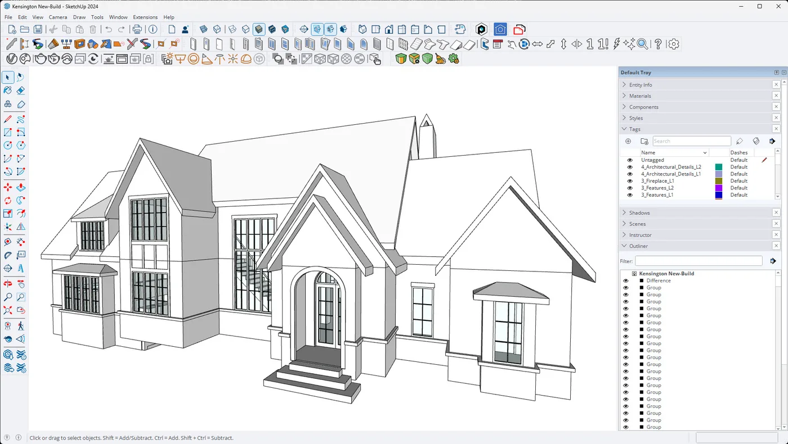Choose the Line pencil drawing tool
788x444 pixels.
click(7, 119)
